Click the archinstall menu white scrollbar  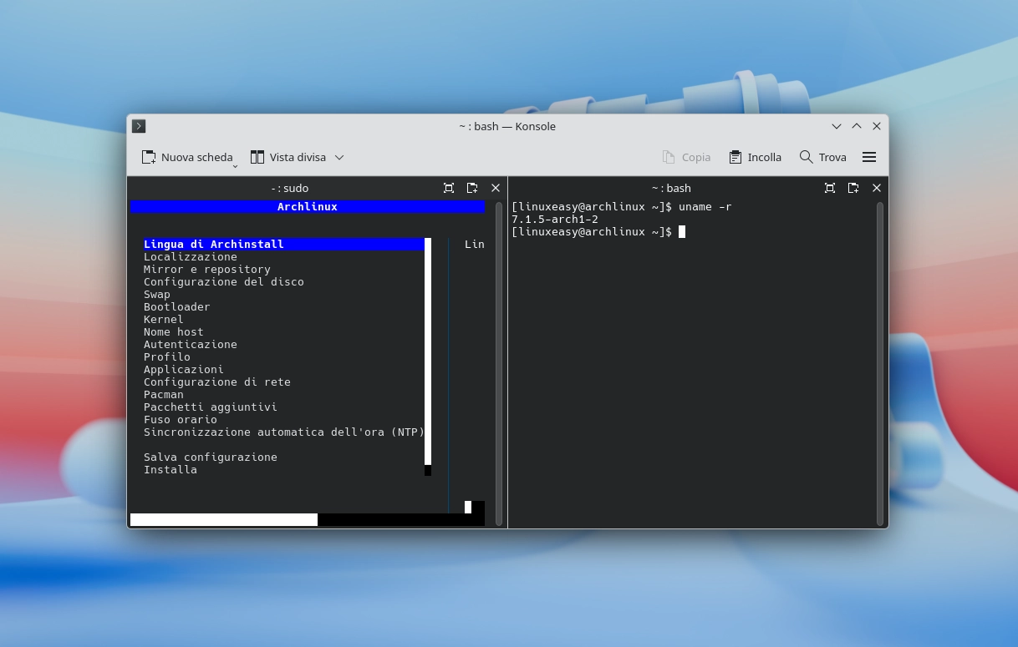(x=428, y=351)
